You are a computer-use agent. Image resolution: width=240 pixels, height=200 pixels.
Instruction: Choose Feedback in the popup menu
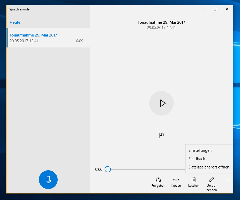click(x=197, y=159)
